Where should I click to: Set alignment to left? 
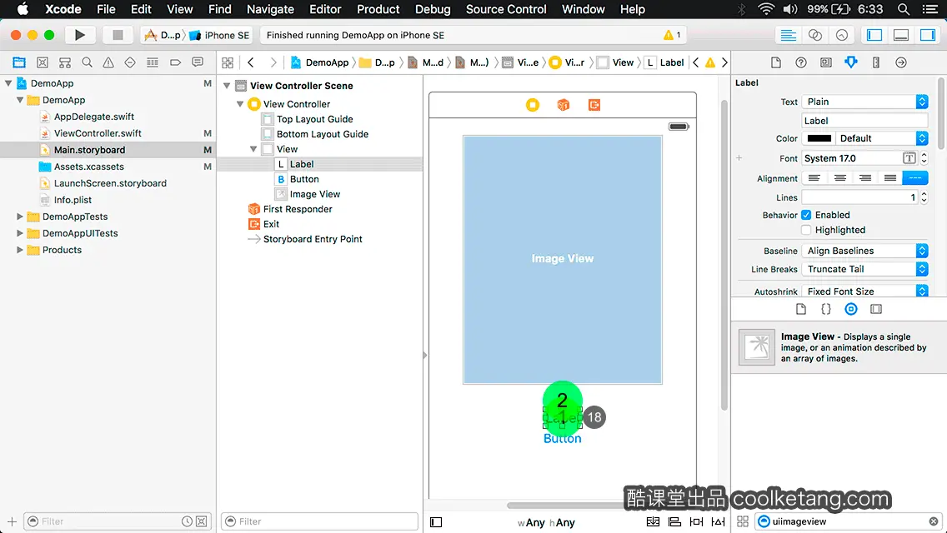(814, 178)
